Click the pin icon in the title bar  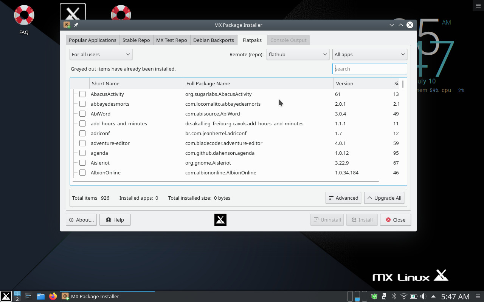(76, 25)
